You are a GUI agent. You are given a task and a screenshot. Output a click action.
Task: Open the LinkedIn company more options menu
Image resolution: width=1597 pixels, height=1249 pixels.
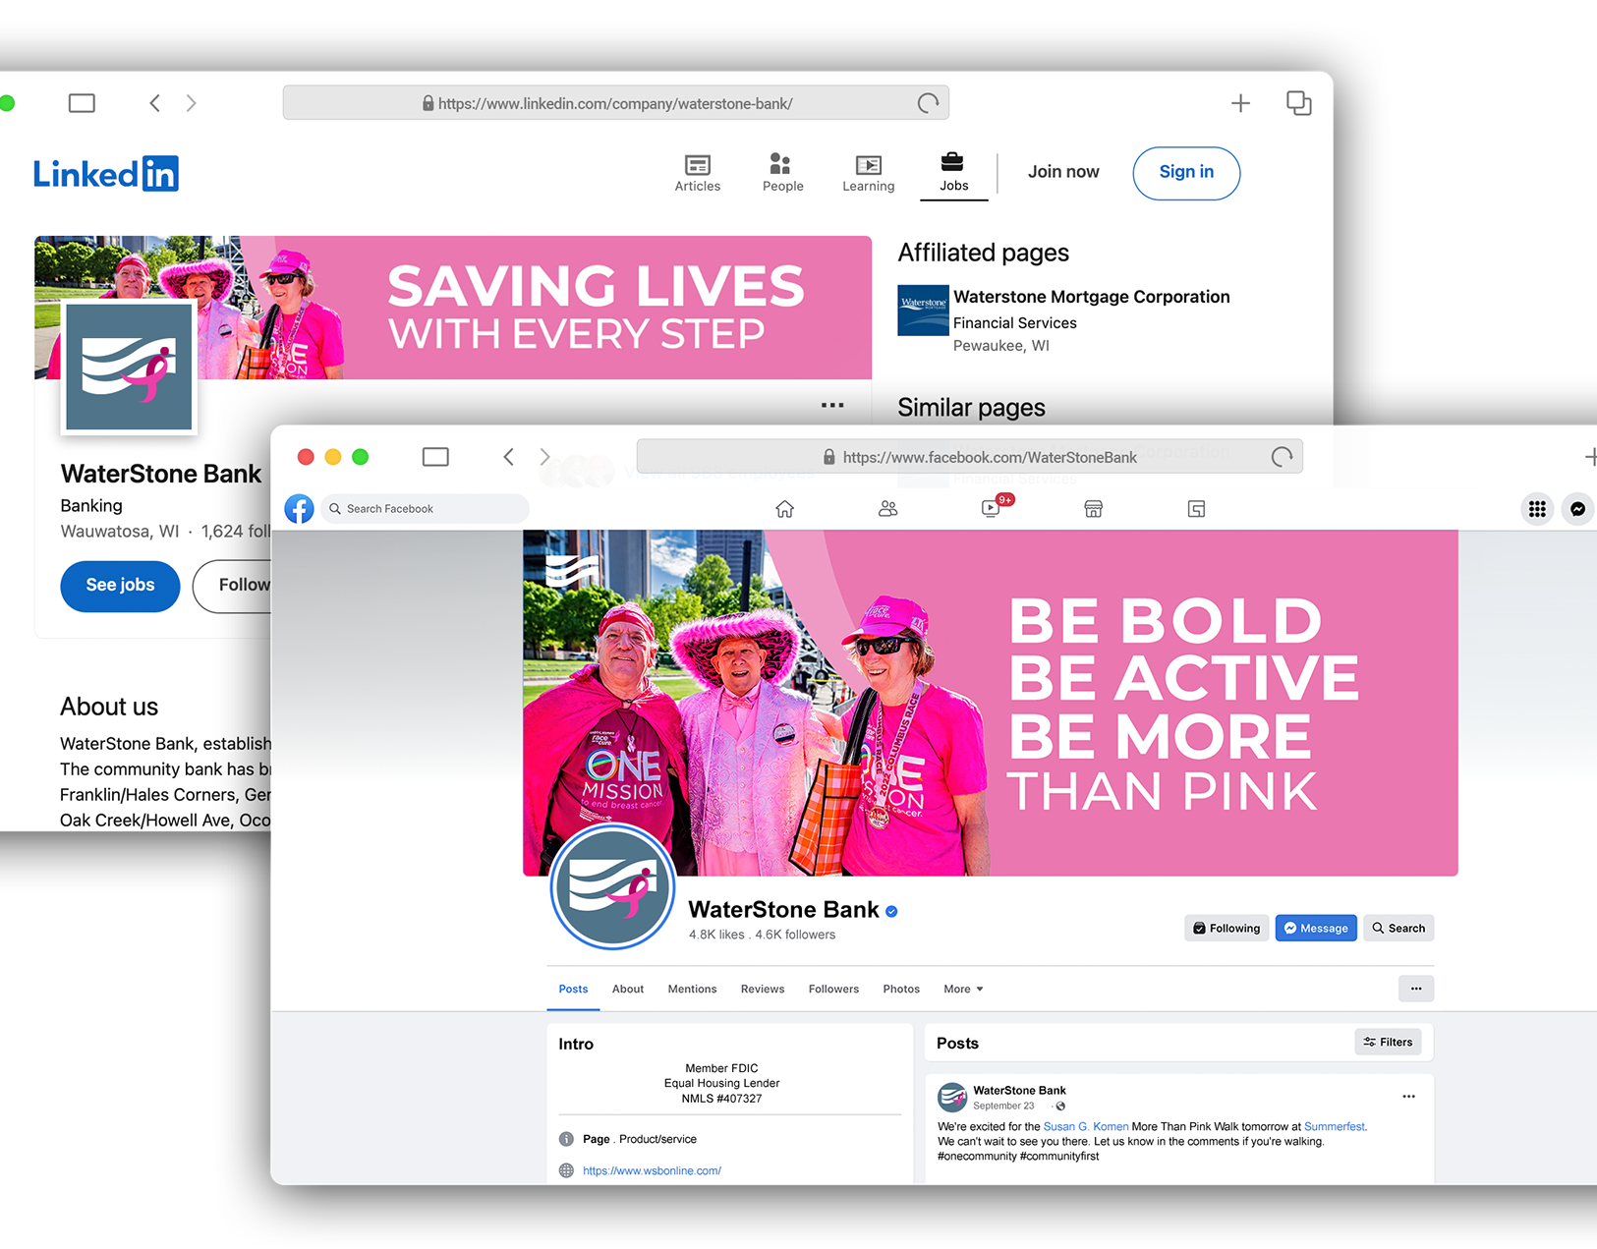(832, 405)
